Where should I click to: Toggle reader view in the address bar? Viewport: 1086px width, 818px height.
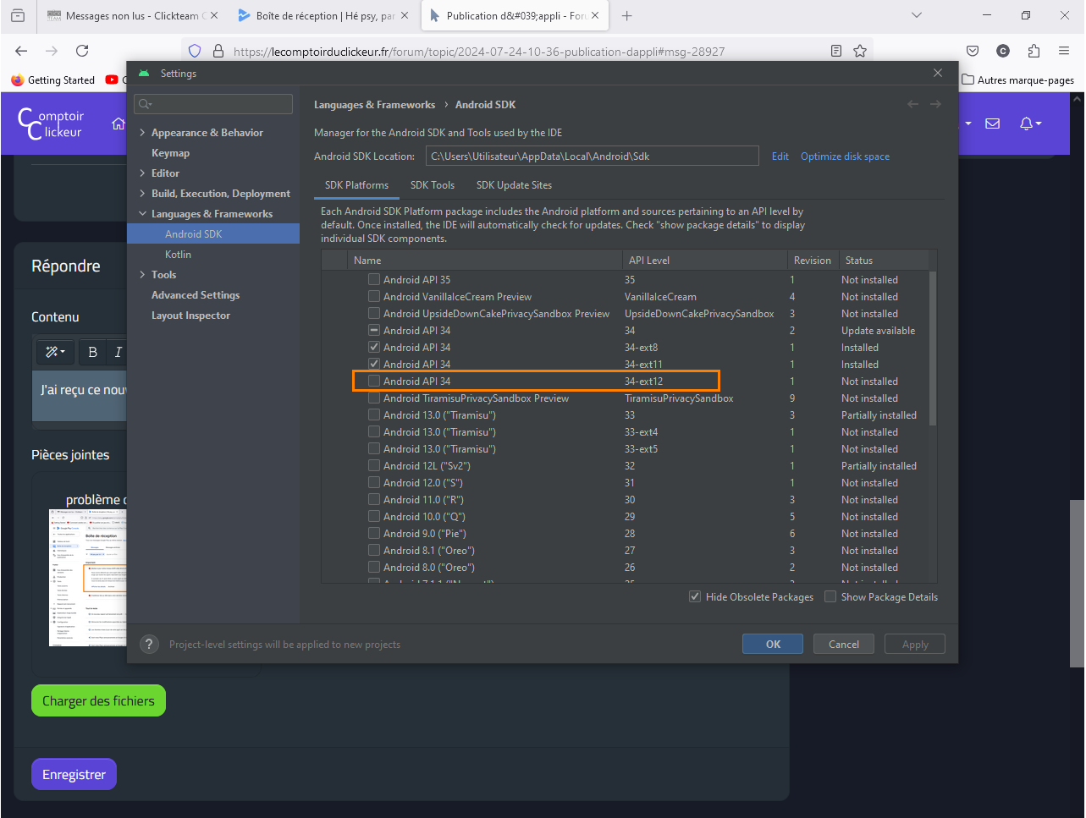click(836, 51)
